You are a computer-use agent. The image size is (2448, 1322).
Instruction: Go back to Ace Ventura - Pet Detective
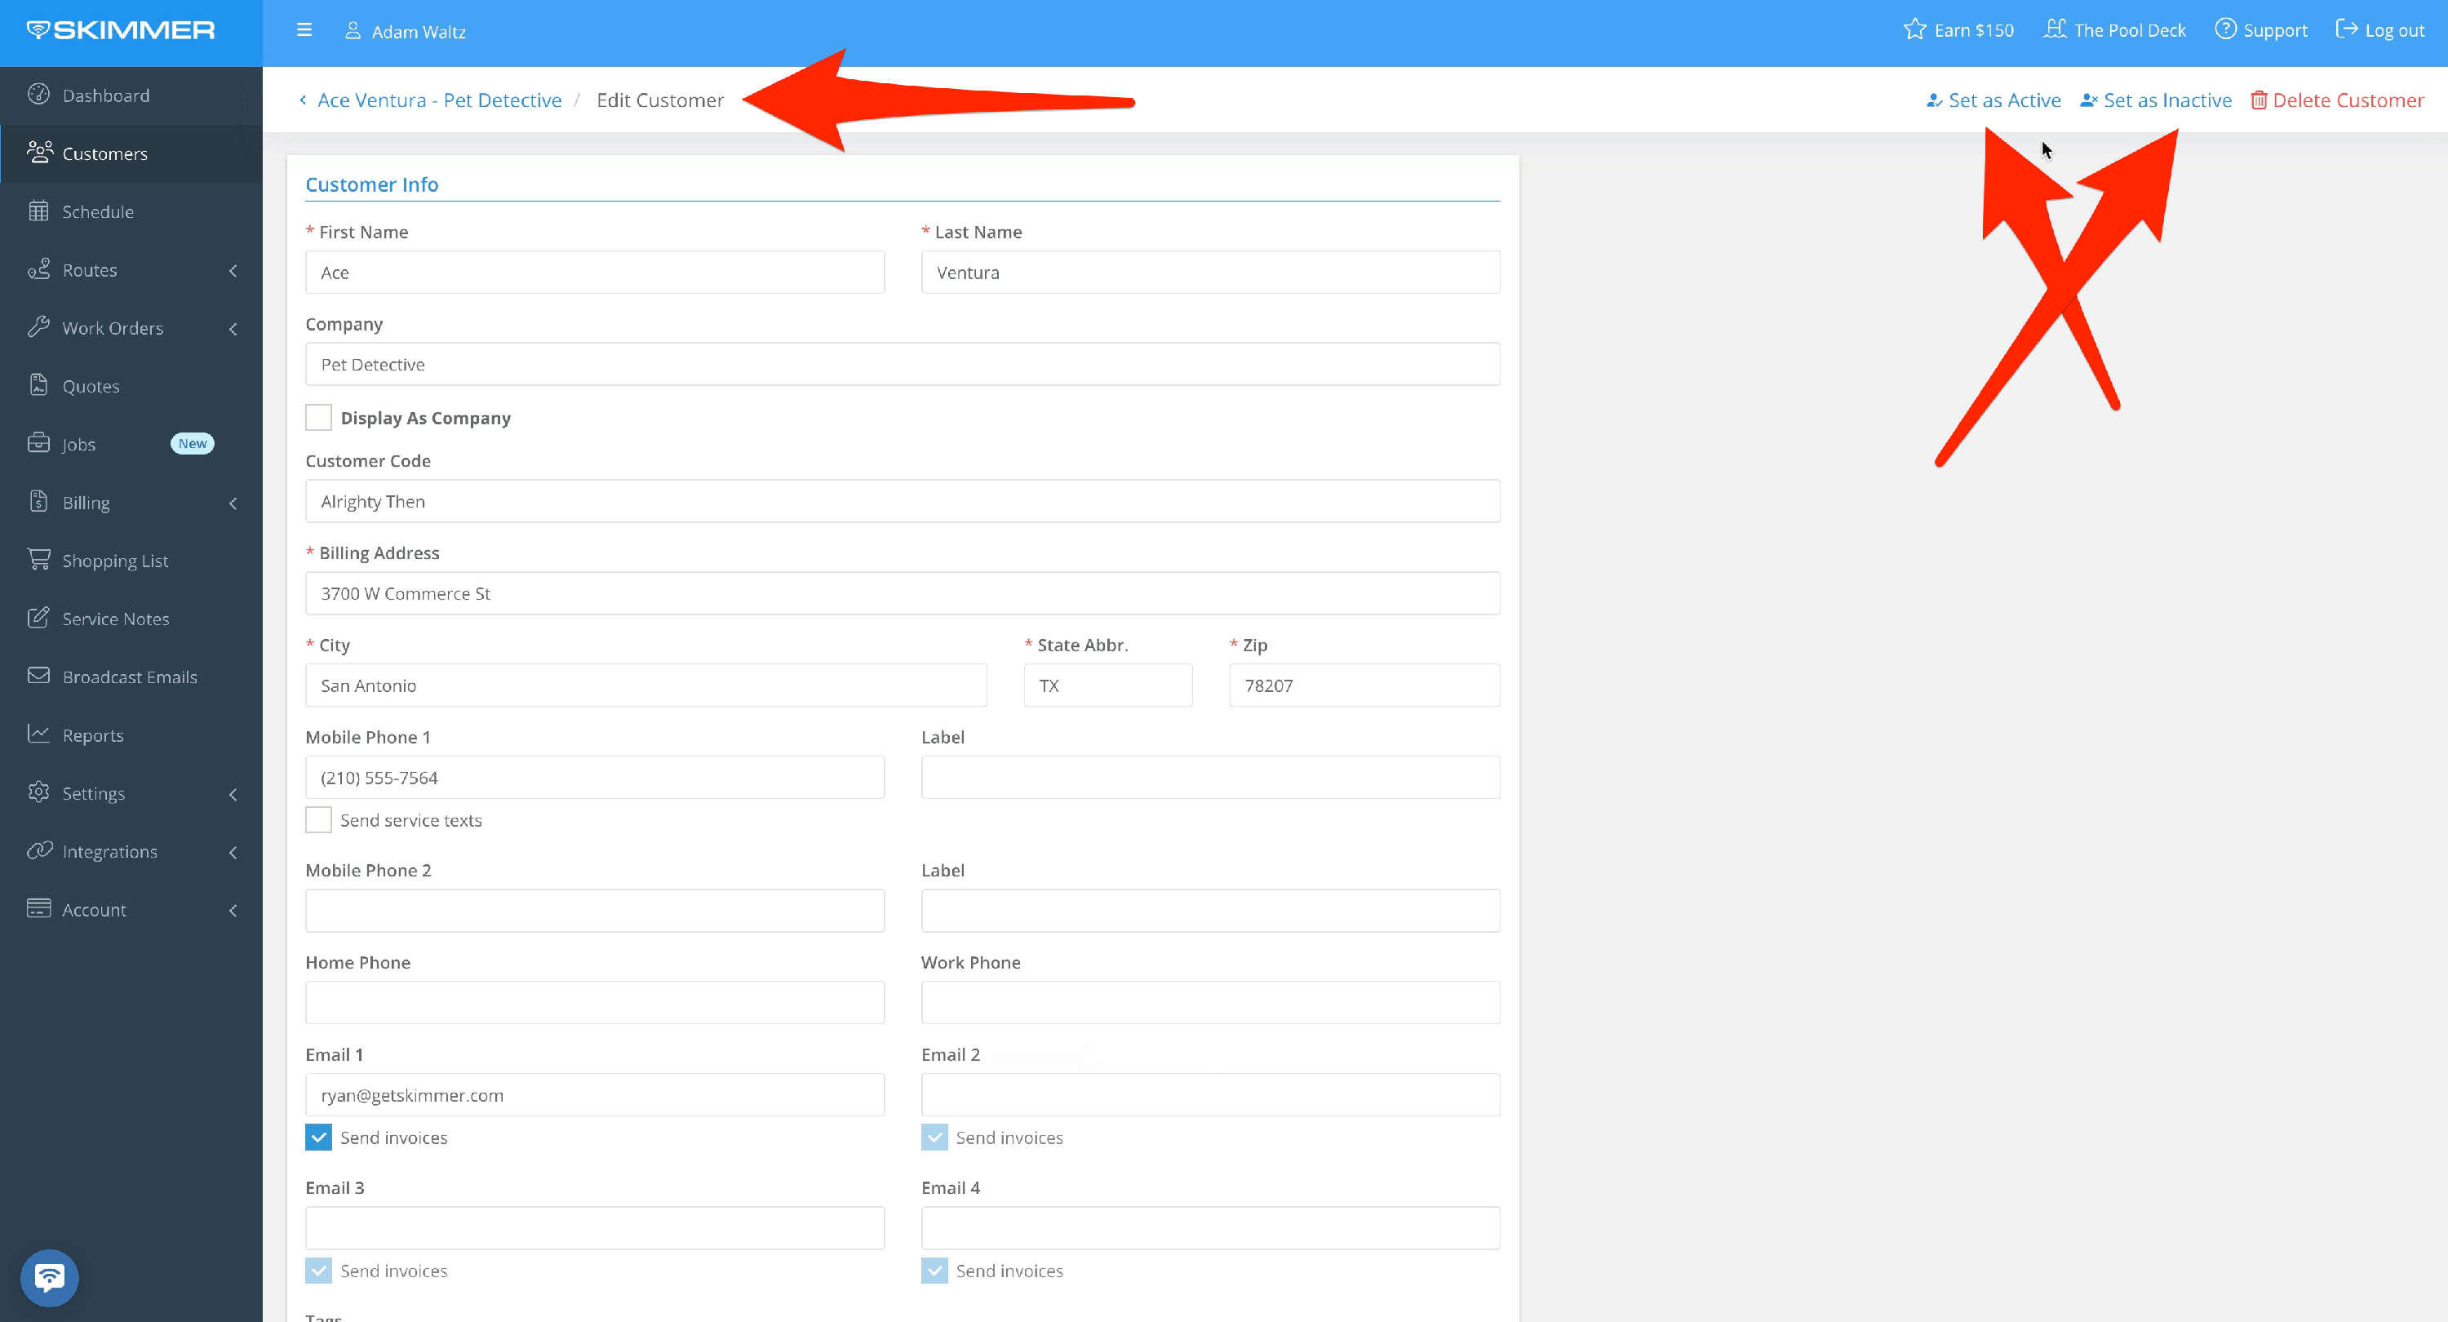(x=438, y=100)
